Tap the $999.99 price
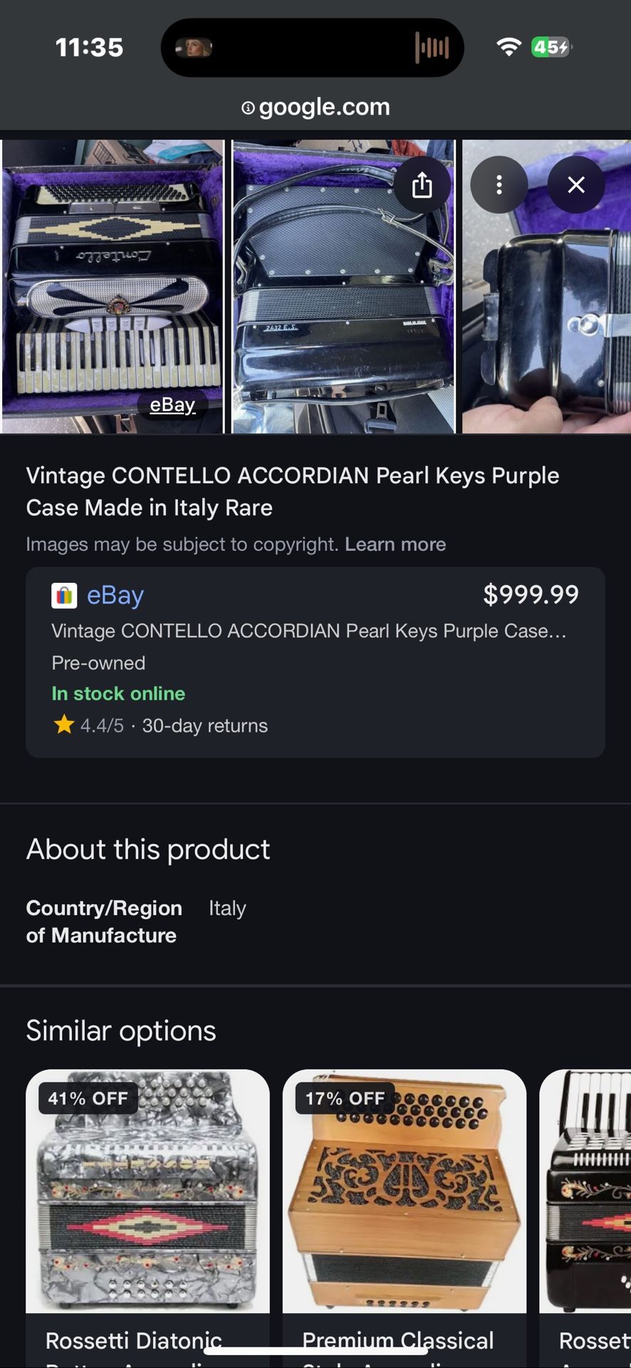This screenshot has height=1368, width=631. [531, 594]
